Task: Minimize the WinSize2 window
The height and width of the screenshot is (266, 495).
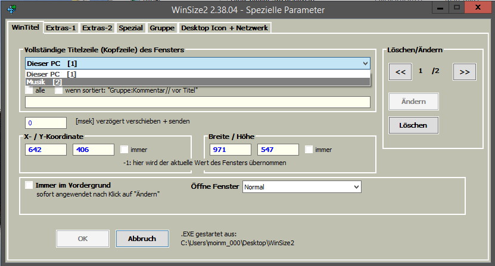Action: [440, 8]
